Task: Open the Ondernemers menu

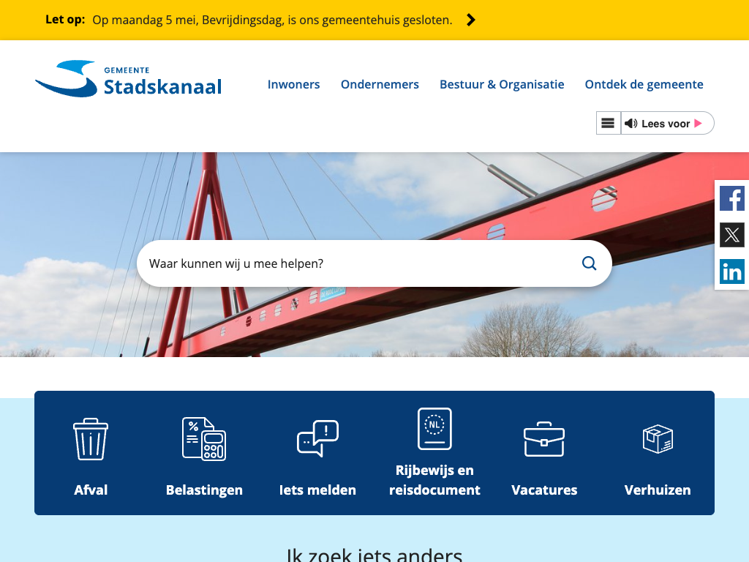Action: [380, 84]
